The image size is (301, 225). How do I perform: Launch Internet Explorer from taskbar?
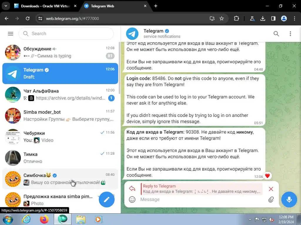click(26, 219)
